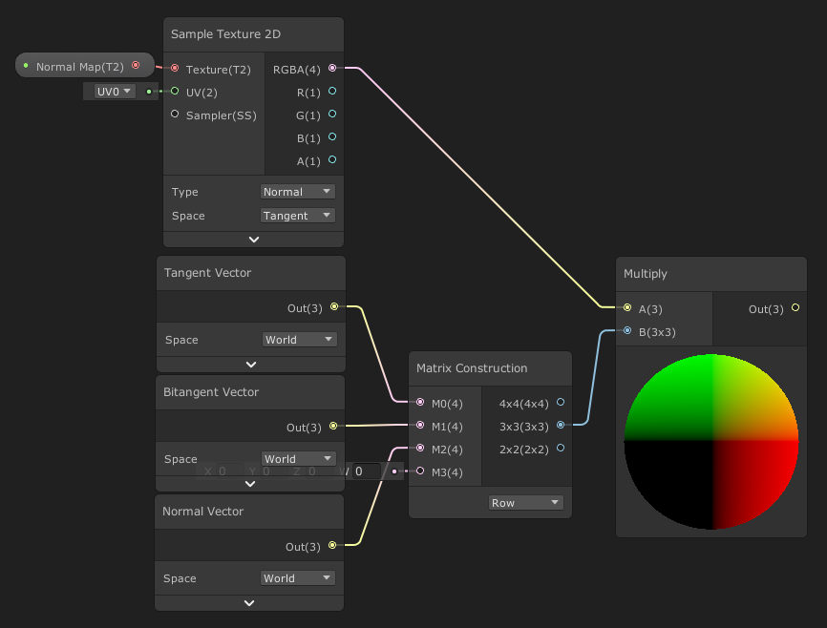Collapse the Tangent Vector node chevron

coord(251,365)
